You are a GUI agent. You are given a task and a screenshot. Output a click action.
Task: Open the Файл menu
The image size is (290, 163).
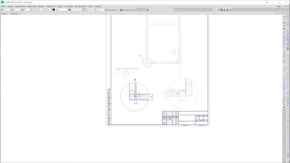click(3, 6)
